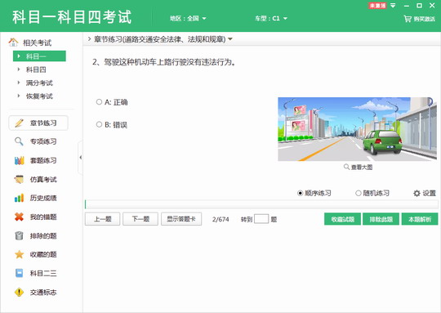Click the home icon beside 相关考试

(x=13, y=42)
